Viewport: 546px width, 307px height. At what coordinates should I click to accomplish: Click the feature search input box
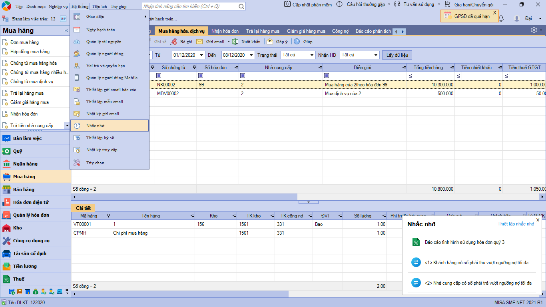pos(190,7)
